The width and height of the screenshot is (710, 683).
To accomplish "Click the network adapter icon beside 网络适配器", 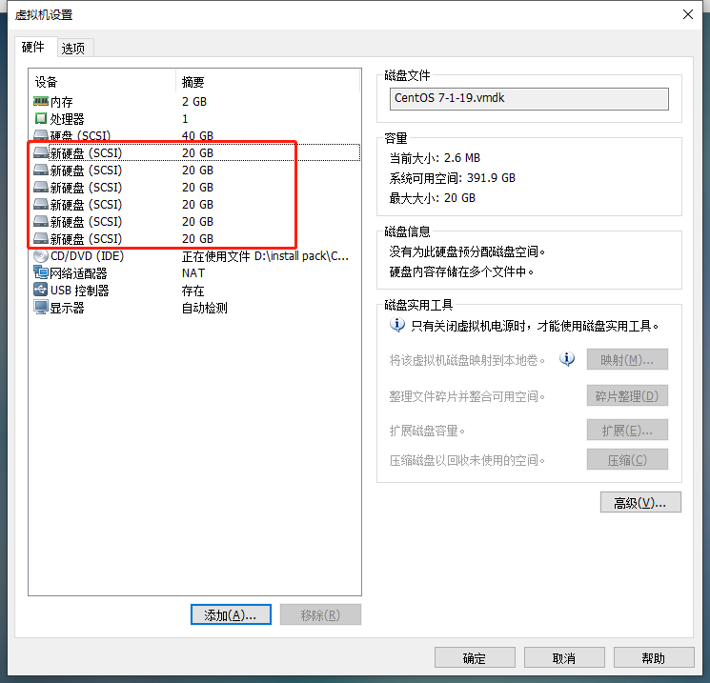I will pyautogui.click(x=41, y=273).
